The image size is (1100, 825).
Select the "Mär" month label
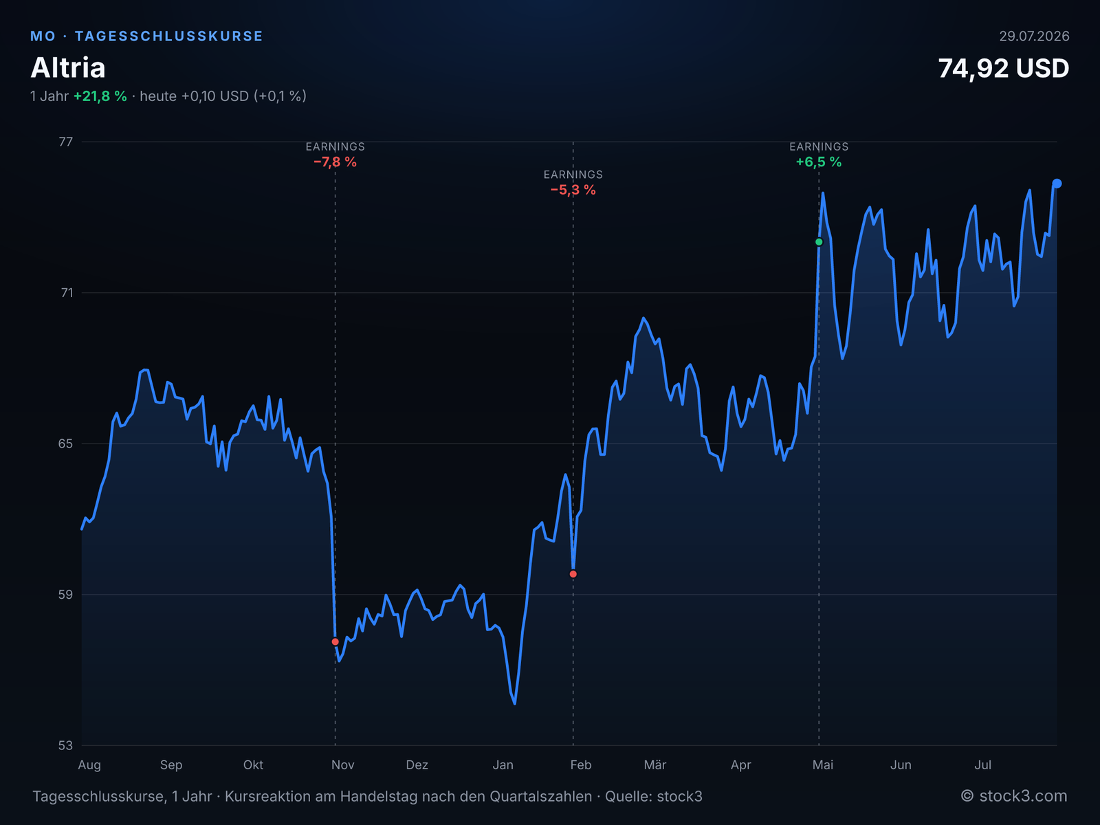point(655,765)
